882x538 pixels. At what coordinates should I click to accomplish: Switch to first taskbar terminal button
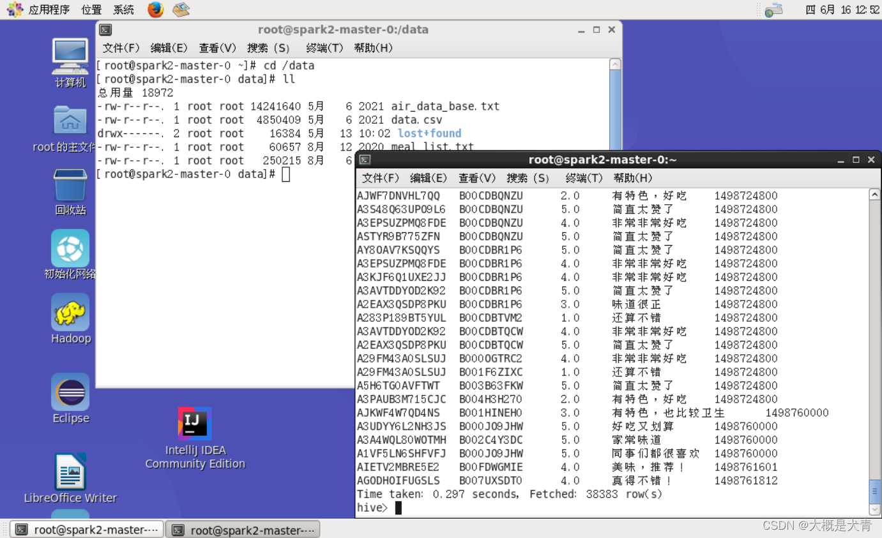[87, 529]
